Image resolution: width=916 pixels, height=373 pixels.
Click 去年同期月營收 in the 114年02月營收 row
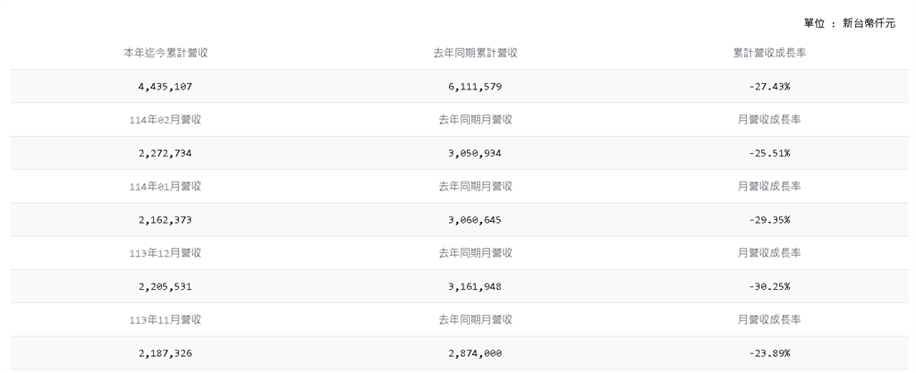475,120
